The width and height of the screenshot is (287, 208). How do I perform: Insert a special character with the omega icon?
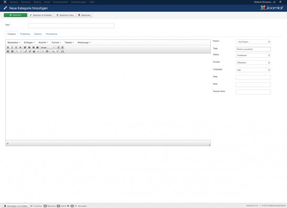pyautogui.click(x=63, y=51)
